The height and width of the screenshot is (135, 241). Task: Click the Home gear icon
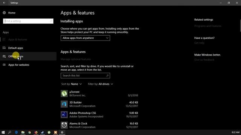4,13
